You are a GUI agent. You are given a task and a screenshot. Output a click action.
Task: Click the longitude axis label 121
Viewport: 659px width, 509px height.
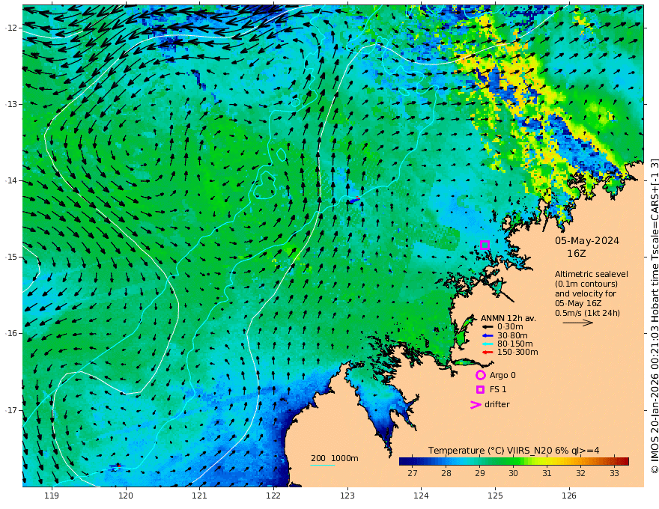click(x=200, y=496)
